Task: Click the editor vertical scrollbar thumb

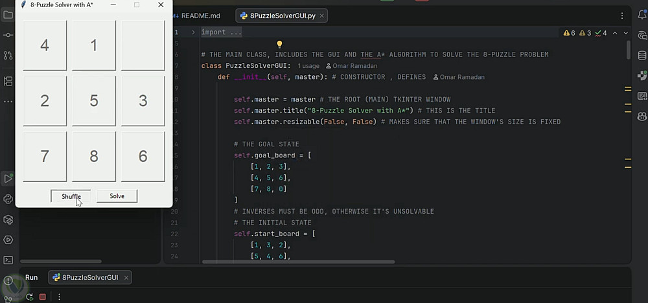Action: (629, 50)
